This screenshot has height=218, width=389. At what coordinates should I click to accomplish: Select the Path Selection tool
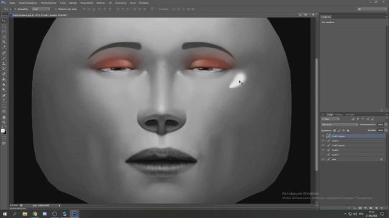coord(4,107)
